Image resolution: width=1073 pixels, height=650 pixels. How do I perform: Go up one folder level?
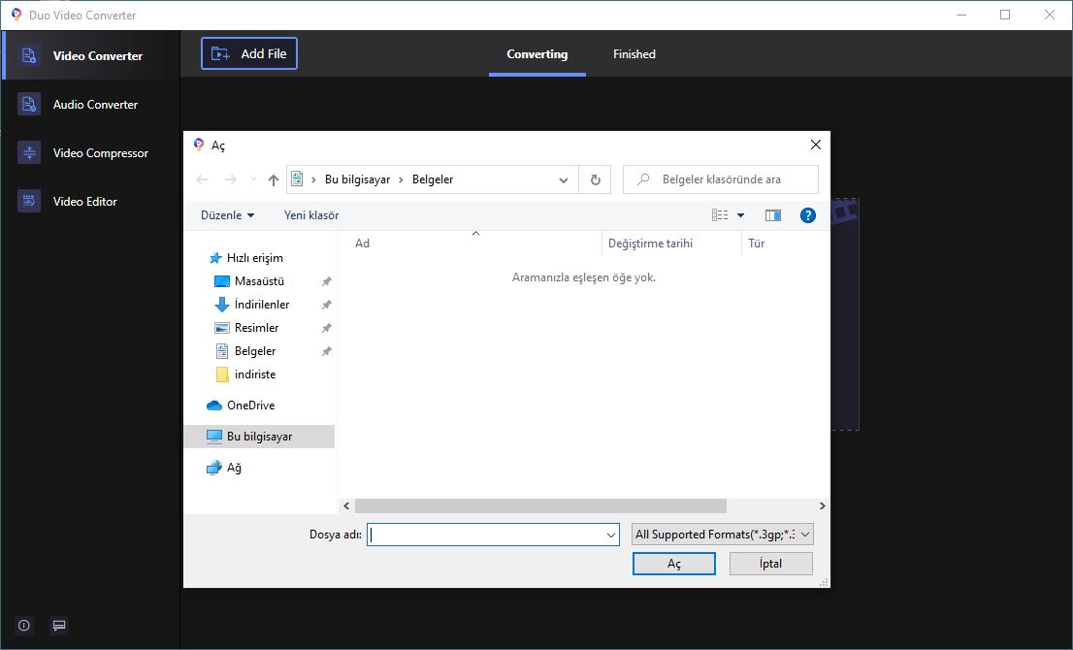[273, 179]
